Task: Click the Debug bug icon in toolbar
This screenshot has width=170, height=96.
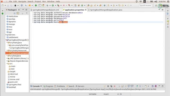Action: [47, 5]
